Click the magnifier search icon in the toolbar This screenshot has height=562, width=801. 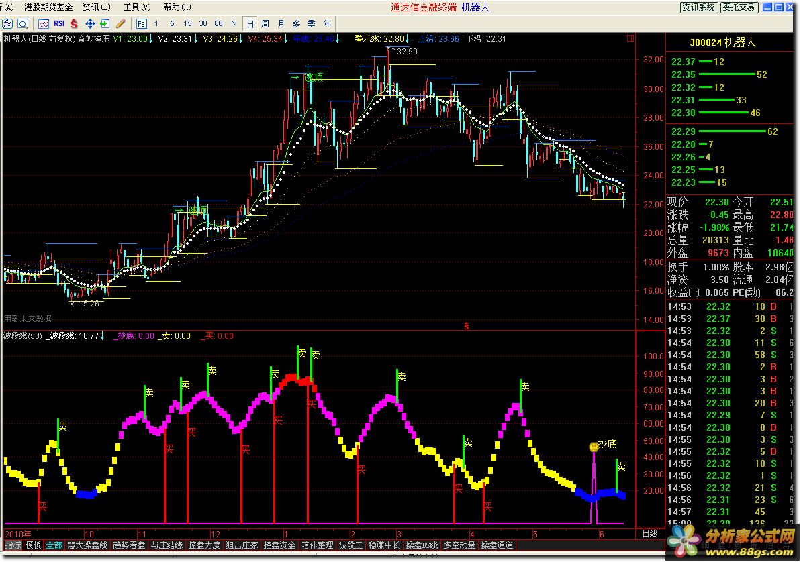(23, 24)
